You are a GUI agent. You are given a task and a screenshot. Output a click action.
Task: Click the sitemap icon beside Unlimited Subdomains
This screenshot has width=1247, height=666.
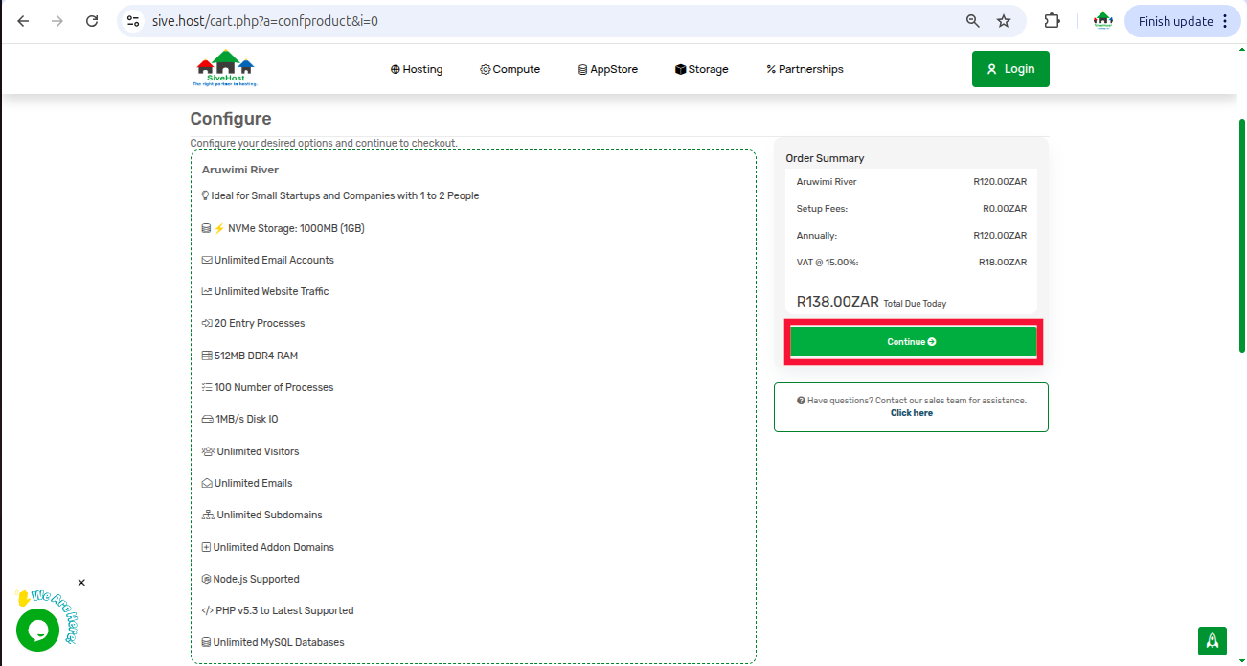coord(208,515)
